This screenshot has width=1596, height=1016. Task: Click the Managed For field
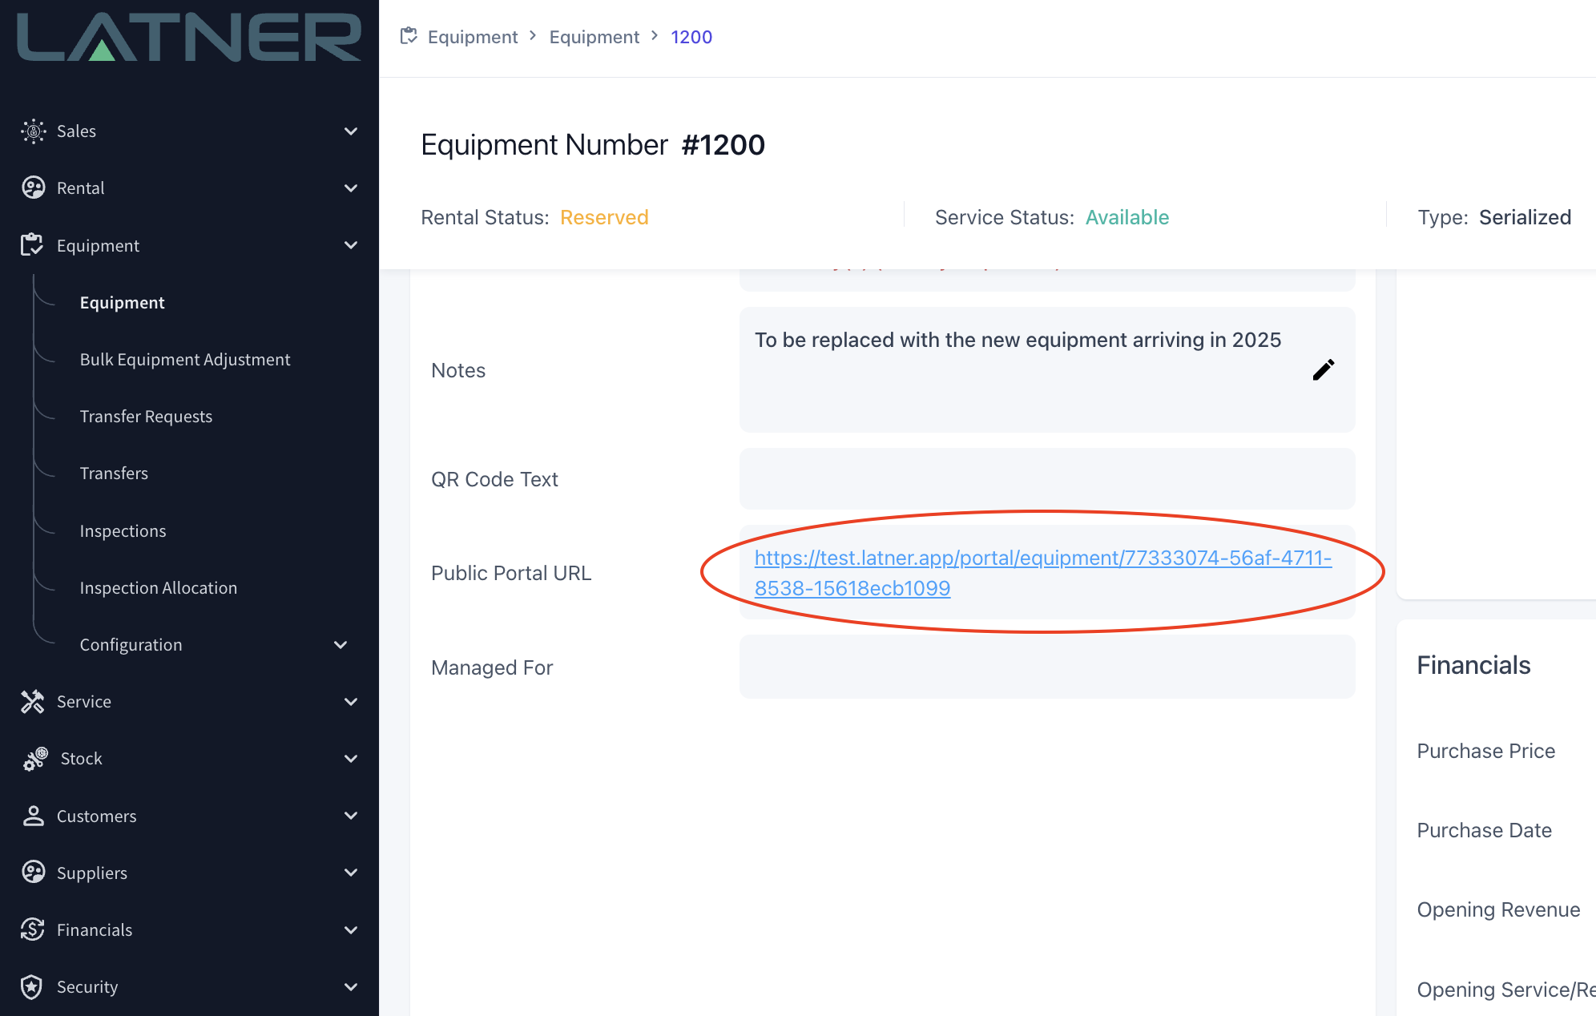(x=1046, y=667)
